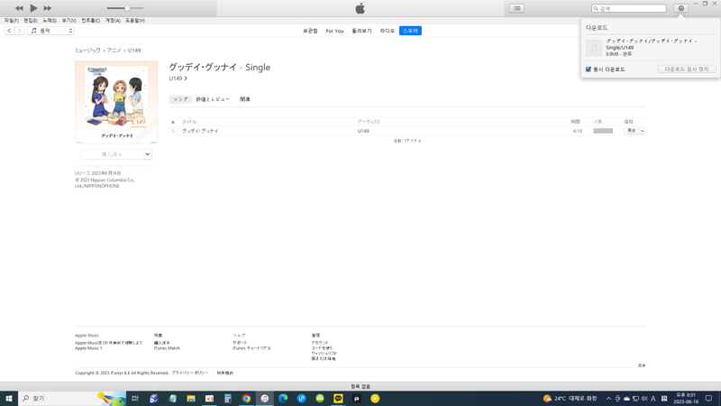Open the 도움말(H) menu
The image size is (721, 406).
[x=134, y=20]
